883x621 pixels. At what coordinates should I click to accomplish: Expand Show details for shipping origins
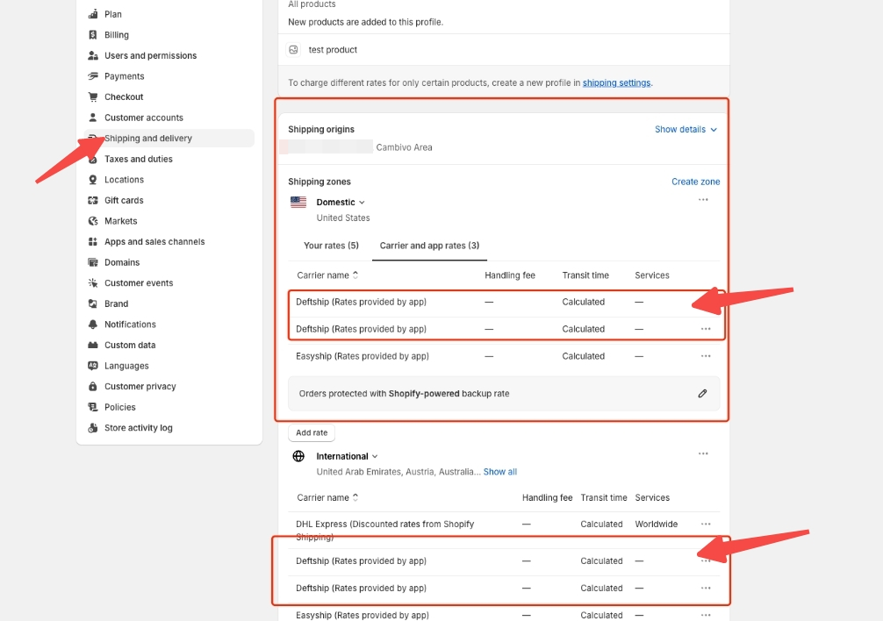point(686,130)
